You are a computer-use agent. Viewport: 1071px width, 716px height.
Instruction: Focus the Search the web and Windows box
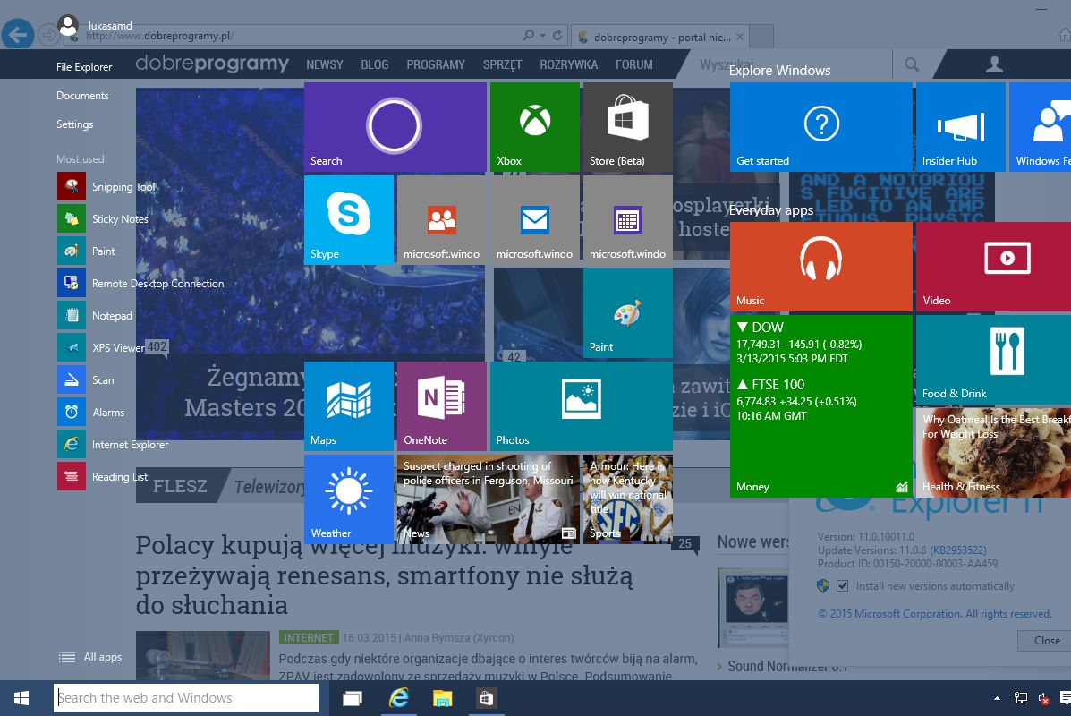tap(186, 697)
